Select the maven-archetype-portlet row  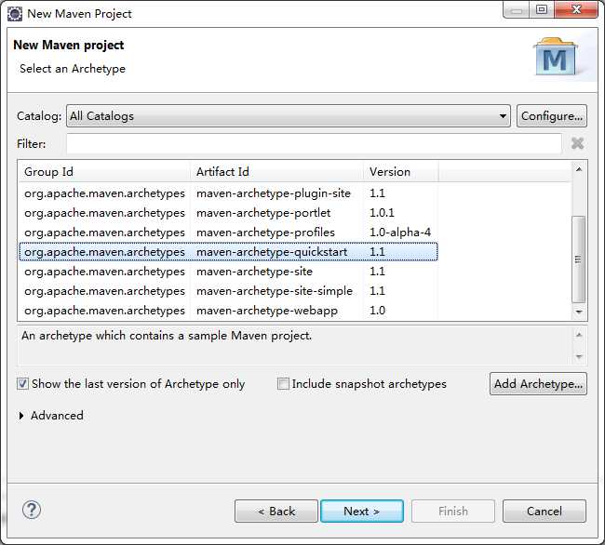coord(228,213)
